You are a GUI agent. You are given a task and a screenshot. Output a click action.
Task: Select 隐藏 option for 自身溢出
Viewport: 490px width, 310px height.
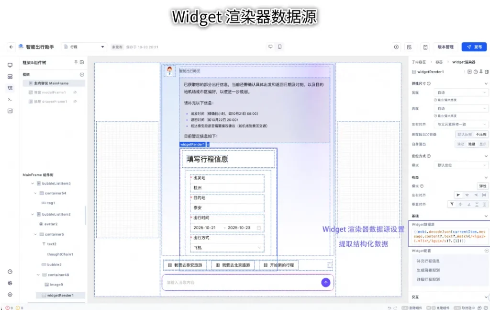click(472, 144)
